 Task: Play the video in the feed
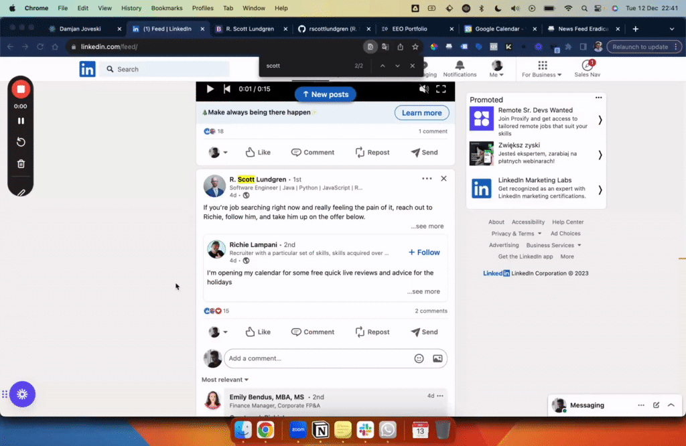click(x=210, y=89)
